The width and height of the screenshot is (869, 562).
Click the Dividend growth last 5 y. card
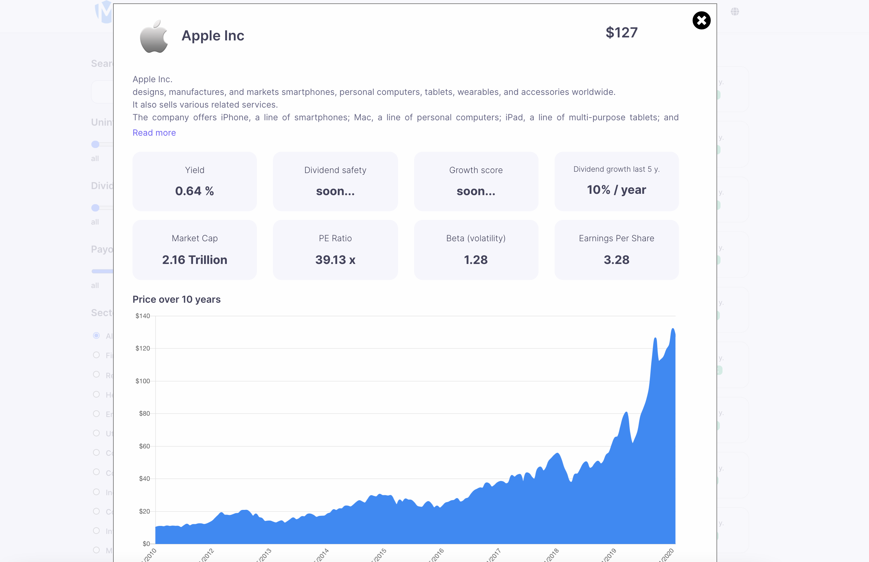616,181
